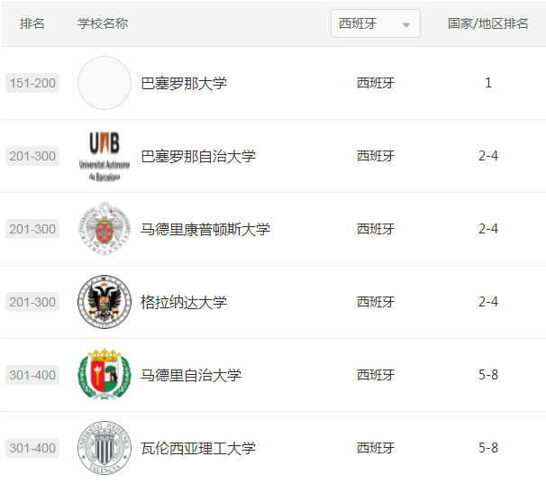Click the 201-300 badge for 格拉纳达大学
546x484 pixels.
tap(32, 302)
